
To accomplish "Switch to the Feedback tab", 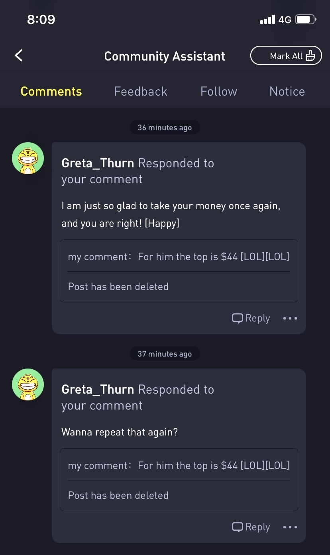I will pos(140,91).
